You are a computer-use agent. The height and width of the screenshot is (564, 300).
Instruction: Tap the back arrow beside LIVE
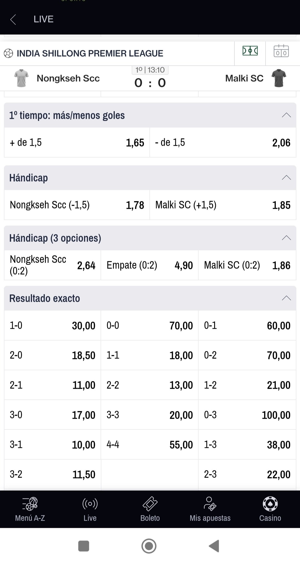[13, 19]
